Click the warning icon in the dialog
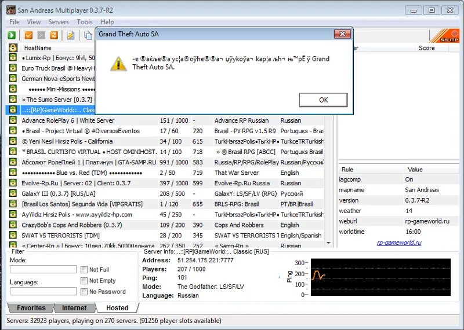Viewport: 464px width, 330px height. tap(118, 64)
